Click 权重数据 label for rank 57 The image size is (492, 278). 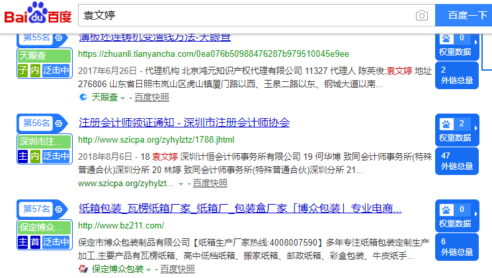point(455,224)
